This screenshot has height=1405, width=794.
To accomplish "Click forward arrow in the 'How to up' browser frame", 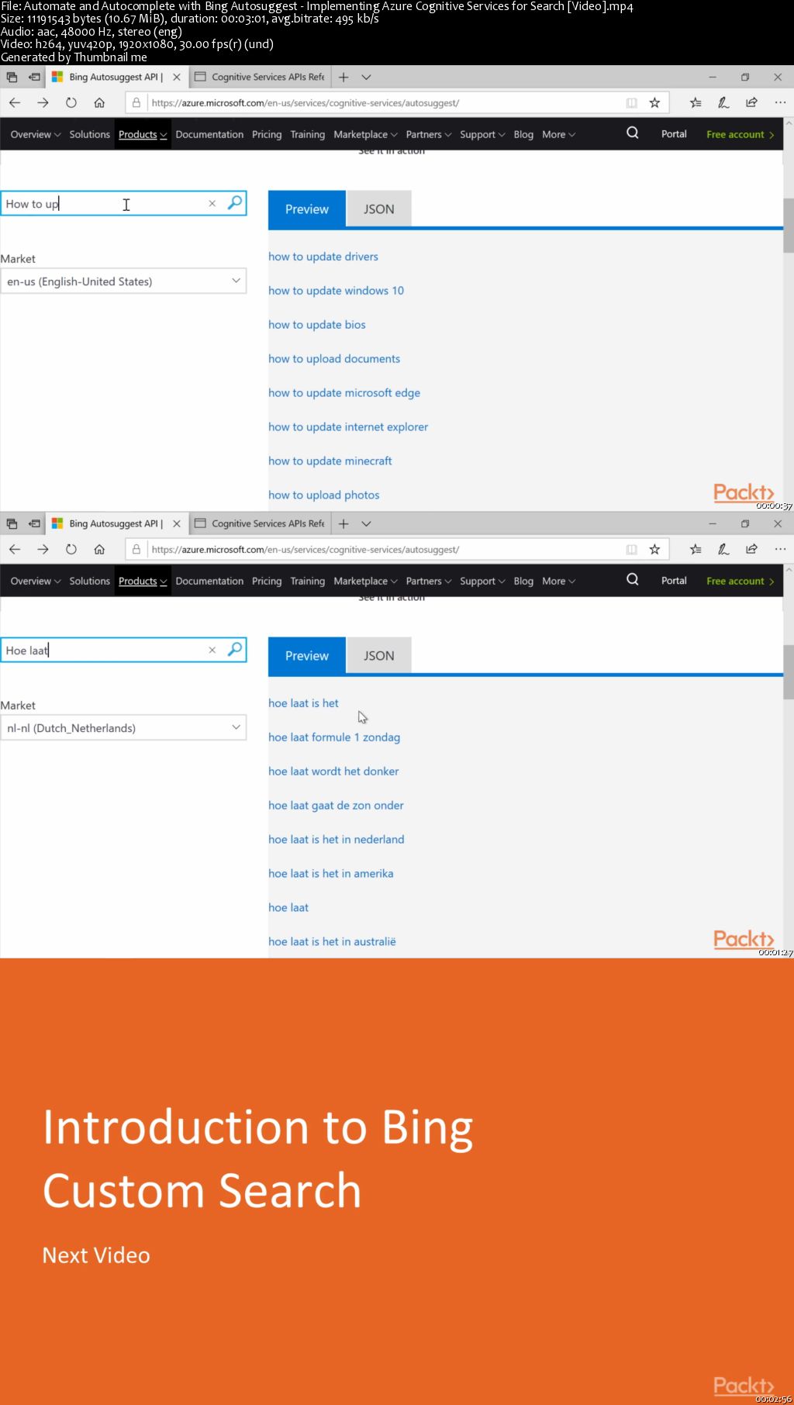I will (x=43, y=102).
